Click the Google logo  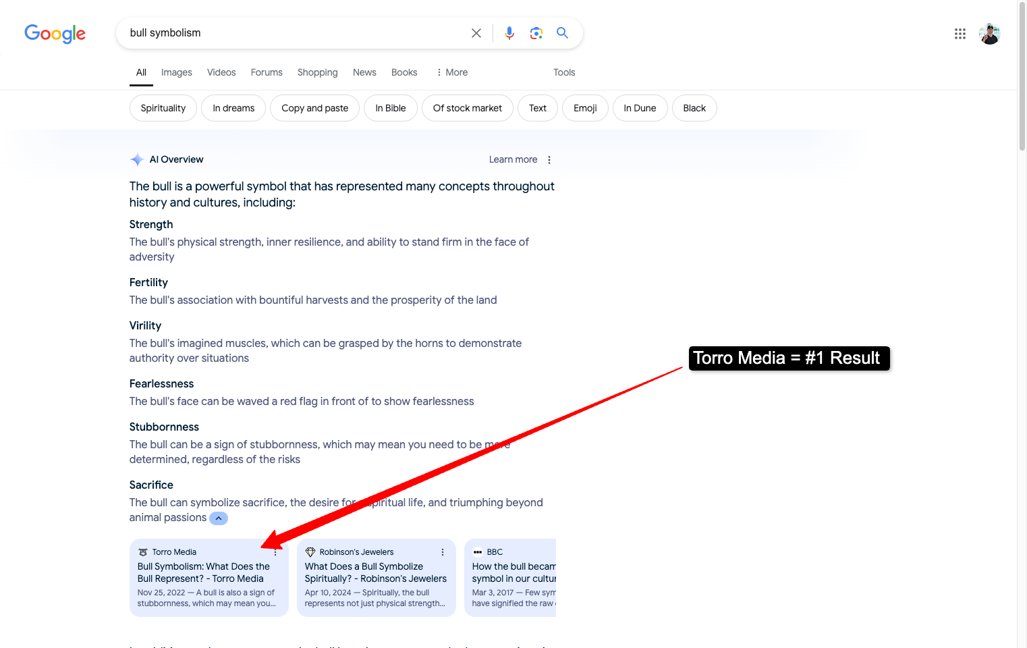coord(55,33)
